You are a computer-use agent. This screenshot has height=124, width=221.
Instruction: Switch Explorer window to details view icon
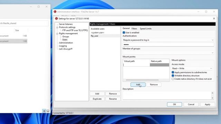point(44,111)
